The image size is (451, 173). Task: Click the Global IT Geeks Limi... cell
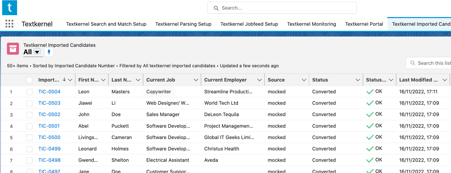(229, 137)
